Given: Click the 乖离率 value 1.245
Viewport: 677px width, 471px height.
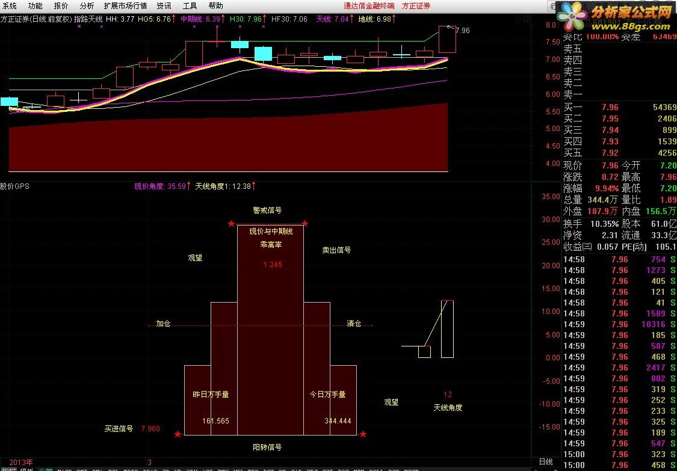Looking at the screenshot, I should tap(273, 265).
